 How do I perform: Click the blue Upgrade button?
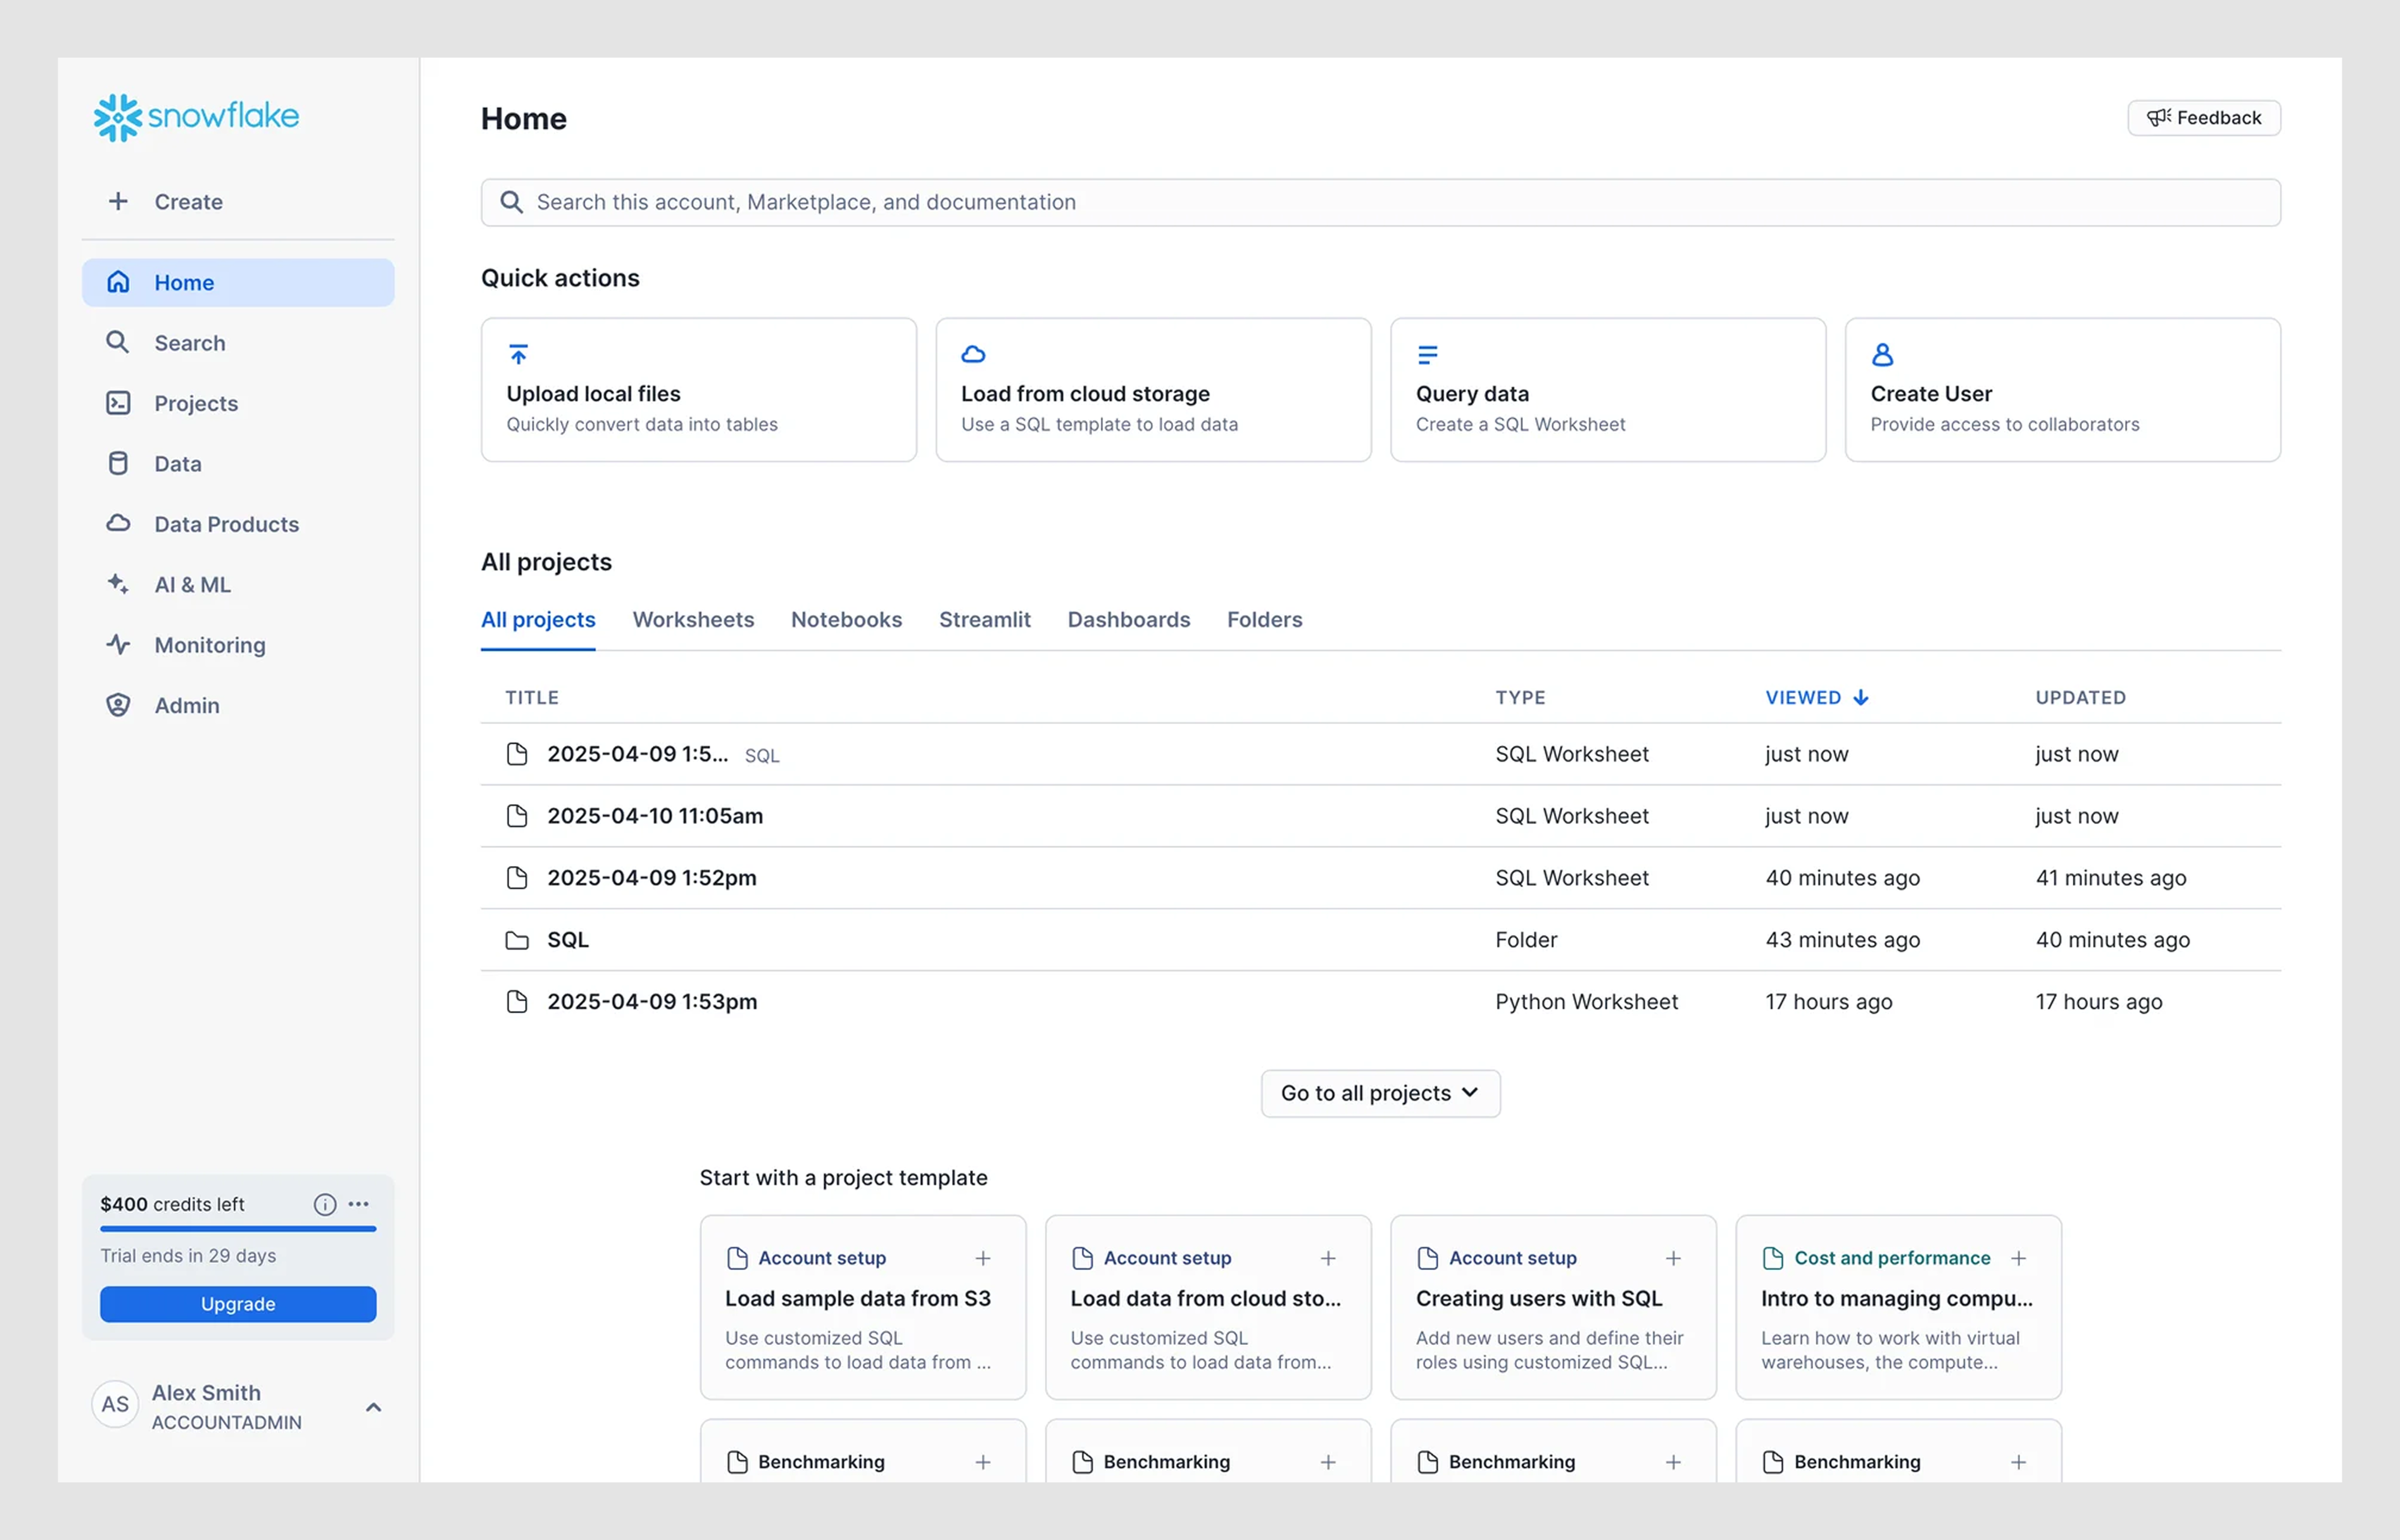click(238, 1304)
